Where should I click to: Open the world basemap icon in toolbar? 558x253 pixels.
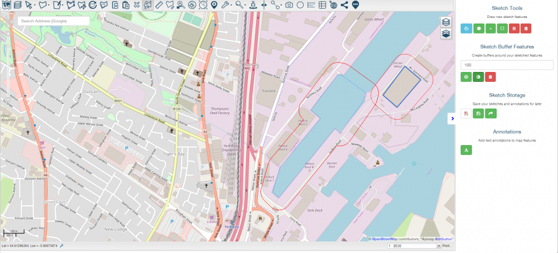pyautogui.click(x=6, y=5)
